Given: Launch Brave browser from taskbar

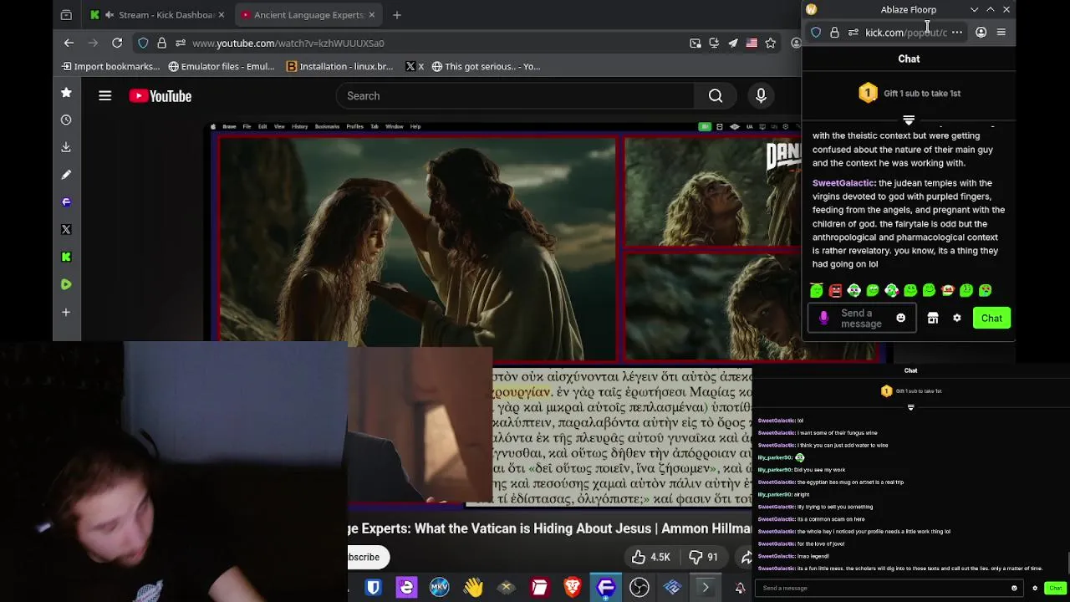Looking at the screenshot, I should coord(573,588).
